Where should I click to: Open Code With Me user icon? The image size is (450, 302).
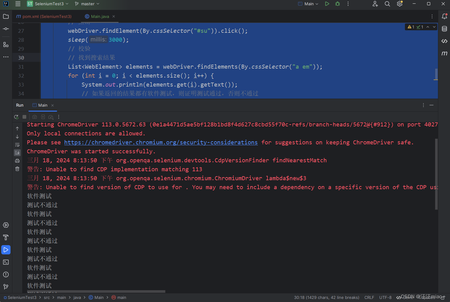point(375,4)
